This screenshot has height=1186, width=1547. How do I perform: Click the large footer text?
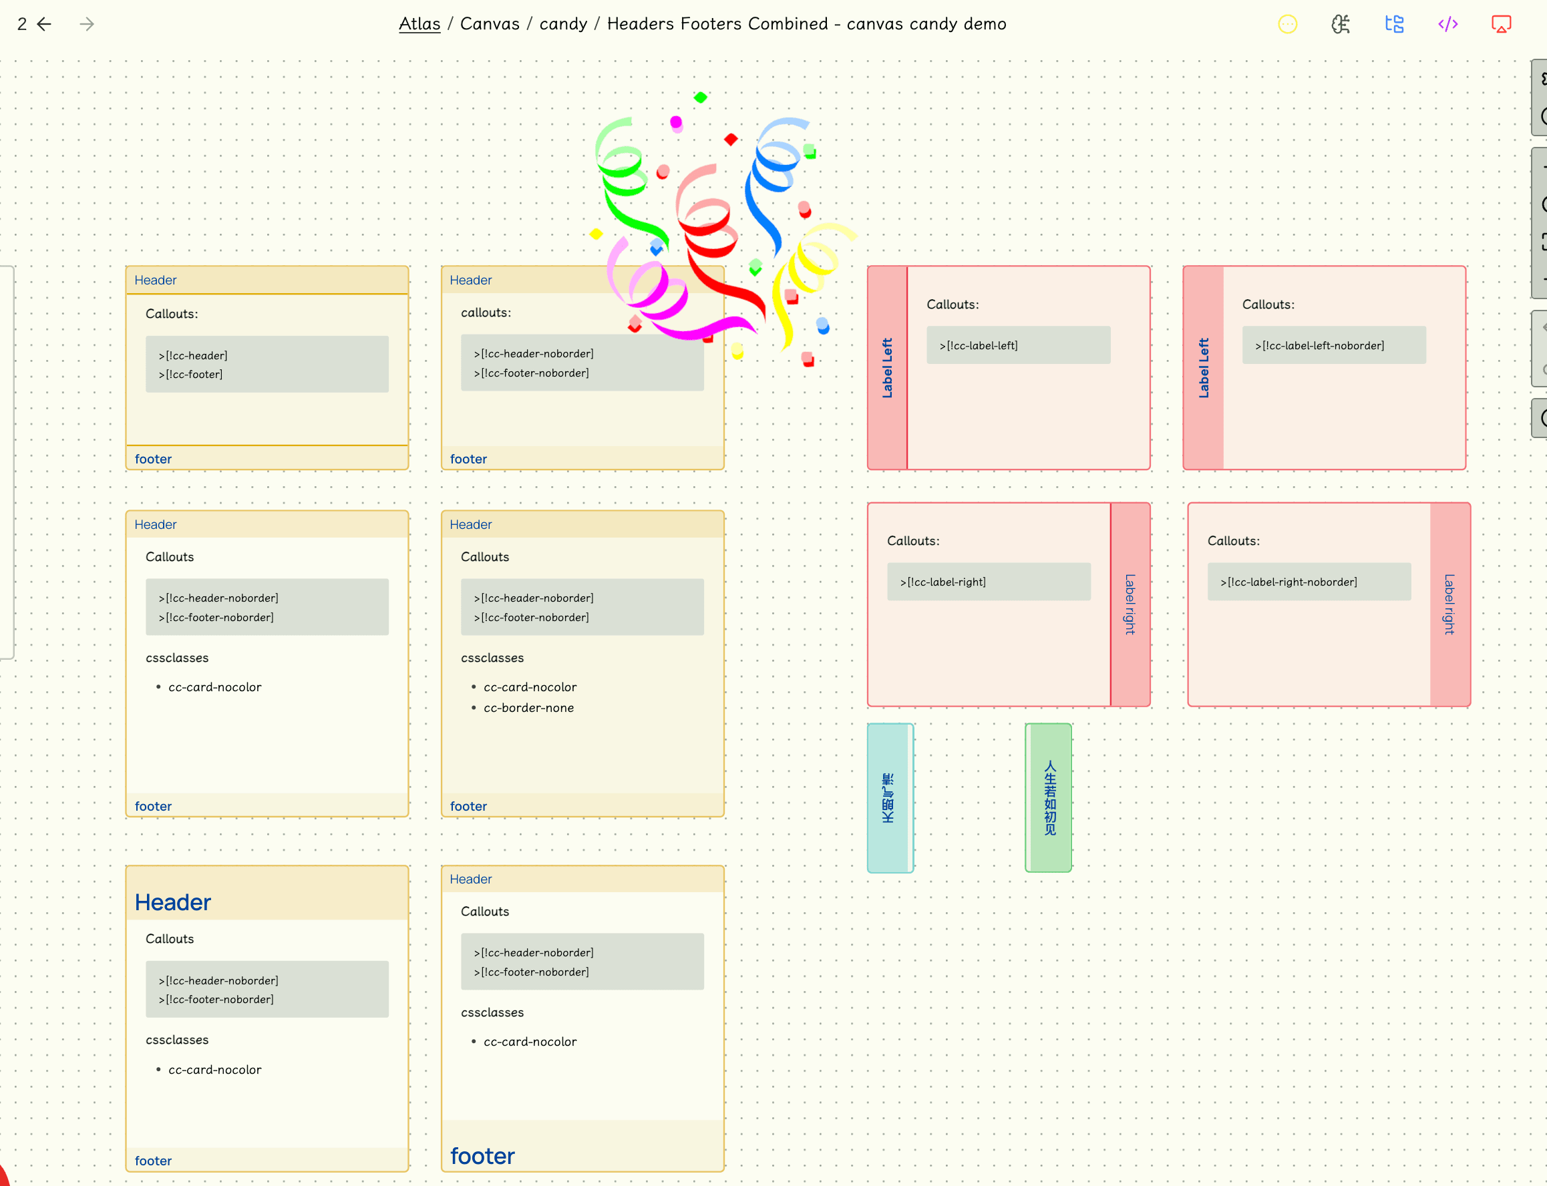482,1156
